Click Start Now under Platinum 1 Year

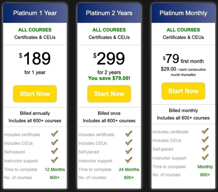point(35,94)
